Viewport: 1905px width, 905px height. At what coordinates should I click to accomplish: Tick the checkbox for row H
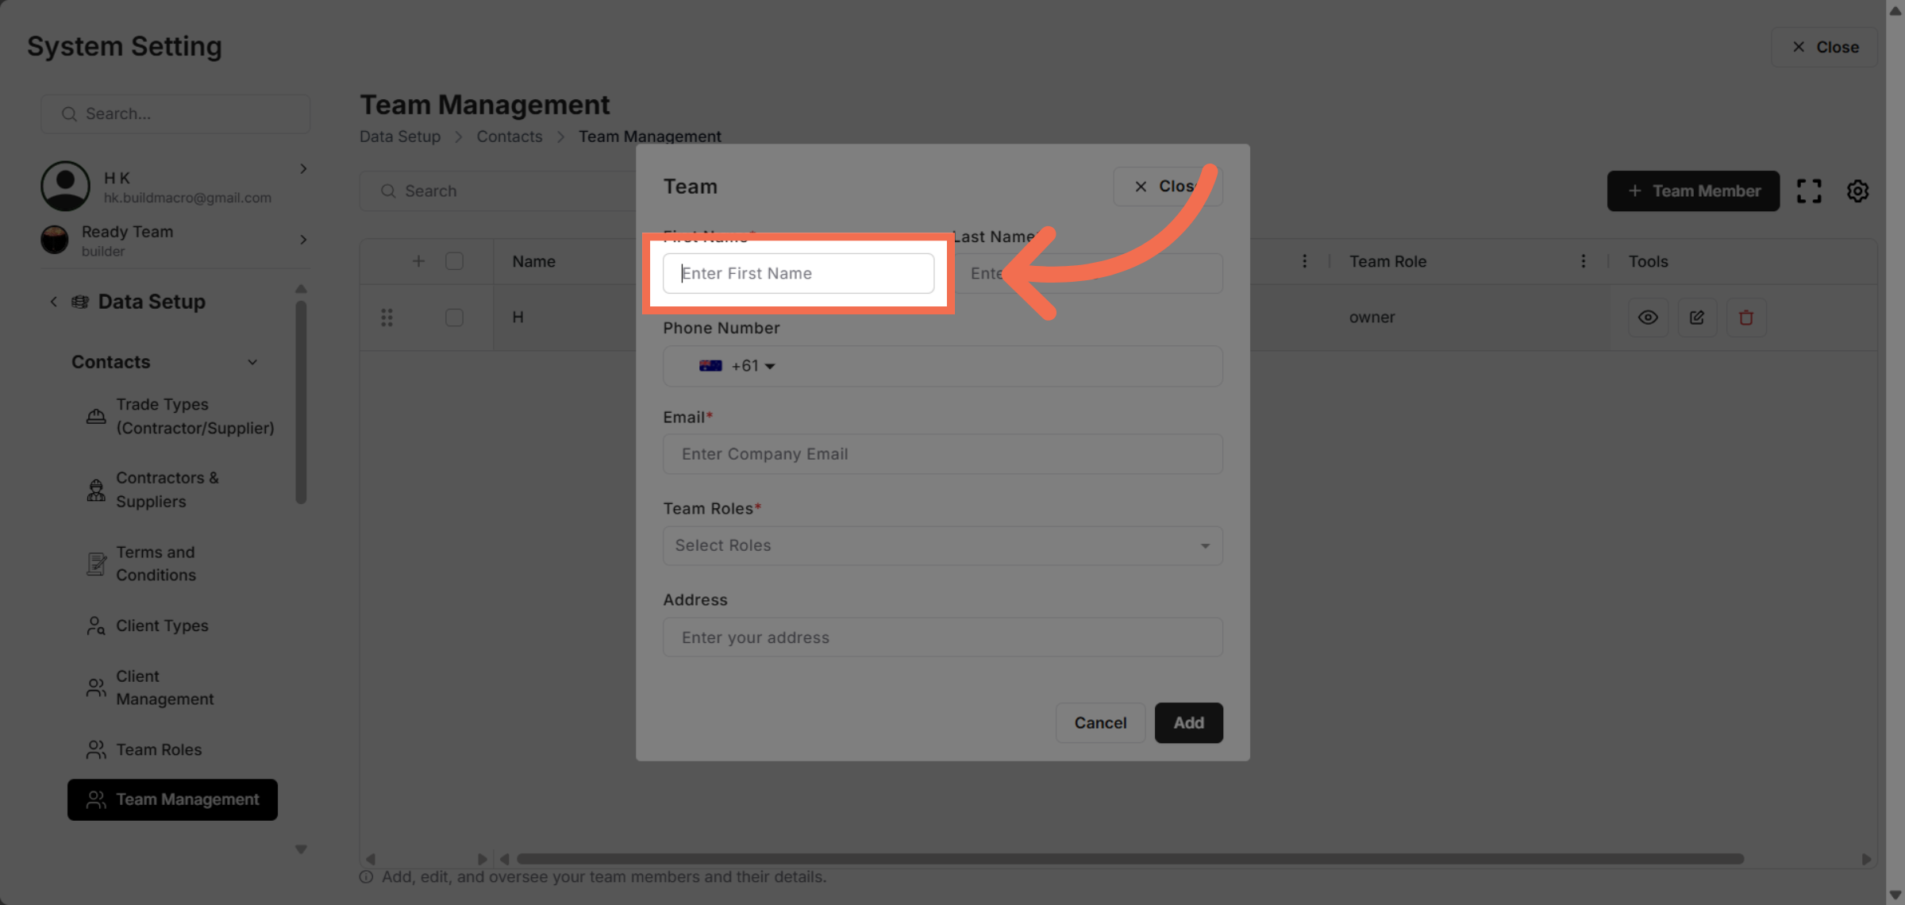454,318
